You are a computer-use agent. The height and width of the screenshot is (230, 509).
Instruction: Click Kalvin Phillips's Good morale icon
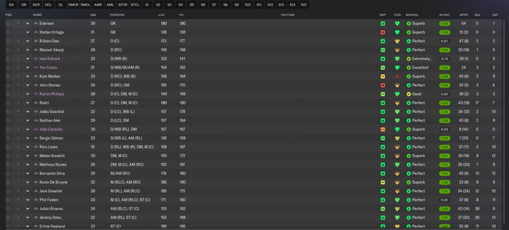[408, 94]
